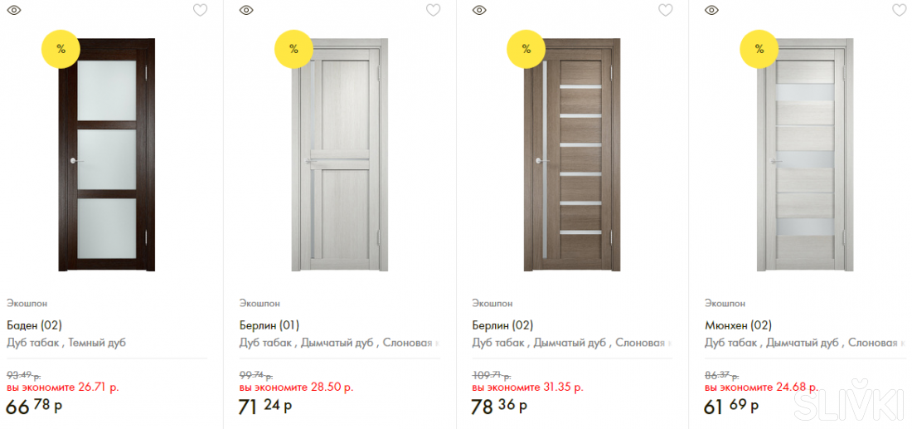Screen dimensions: 912x429
Task: Click quick-view eye icon on Берлин (01) card
Action: click(245, 11)
